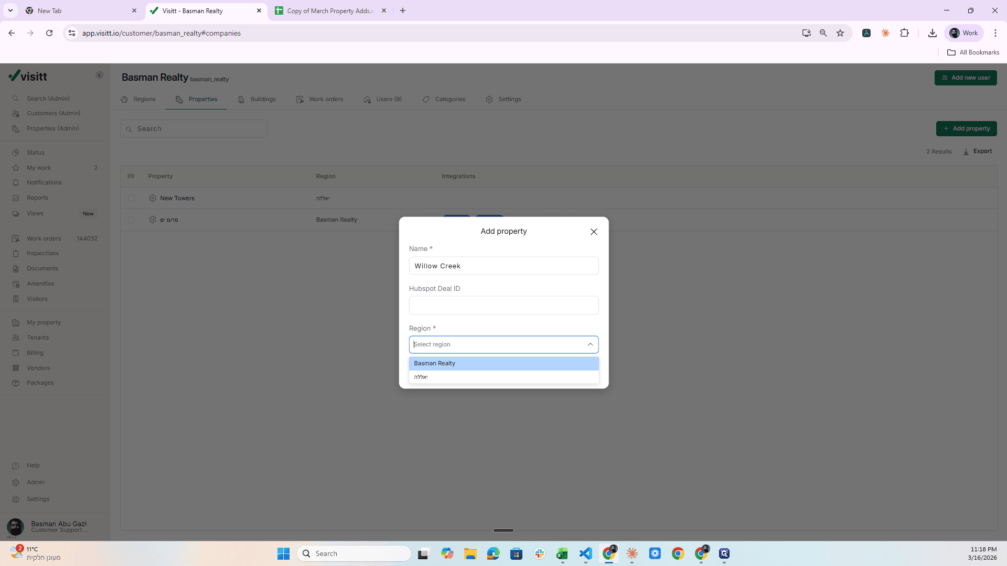Click the Hubspot Deal ID field
This screenshot has height=566, width=1007.
(504, 306)
